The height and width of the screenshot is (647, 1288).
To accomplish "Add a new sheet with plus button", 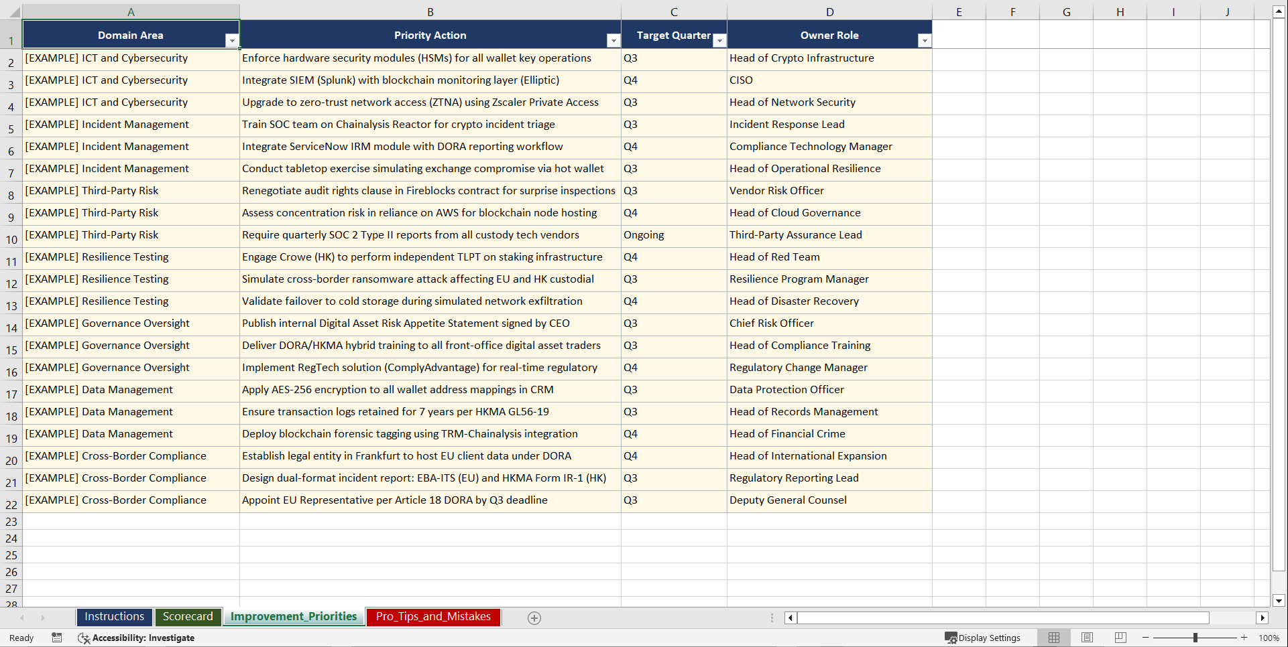I will [x=534, y=618].
